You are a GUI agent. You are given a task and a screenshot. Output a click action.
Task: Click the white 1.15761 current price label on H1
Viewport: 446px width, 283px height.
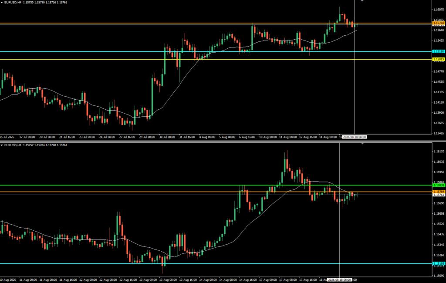click(438, 195)
